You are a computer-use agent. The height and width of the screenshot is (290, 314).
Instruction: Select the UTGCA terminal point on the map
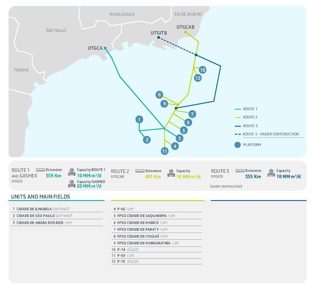[x=105, y=48]
